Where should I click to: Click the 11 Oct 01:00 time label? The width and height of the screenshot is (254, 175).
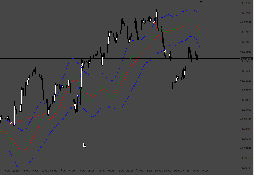coord(125,171)
